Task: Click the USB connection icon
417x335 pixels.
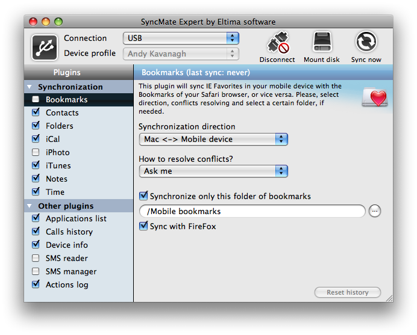Action: tap(45, 47)
